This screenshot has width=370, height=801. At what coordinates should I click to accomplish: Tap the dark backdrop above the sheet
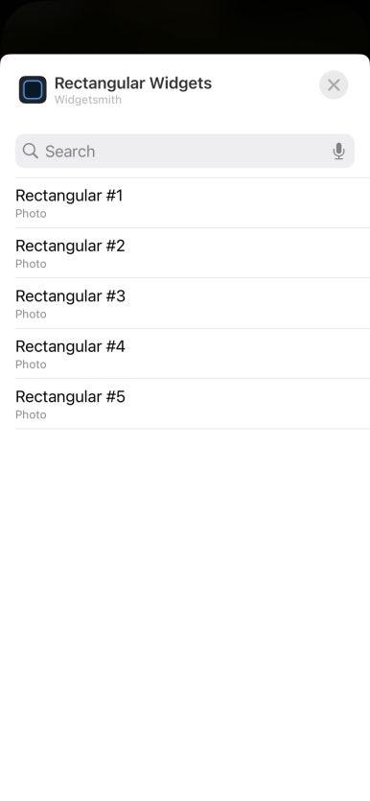tap(185, 26)
